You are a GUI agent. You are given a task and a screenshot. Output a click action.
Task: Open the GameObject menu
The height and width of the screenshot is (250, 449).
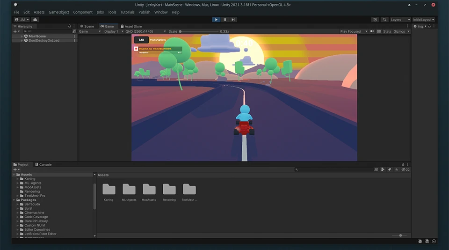[59, 12]
